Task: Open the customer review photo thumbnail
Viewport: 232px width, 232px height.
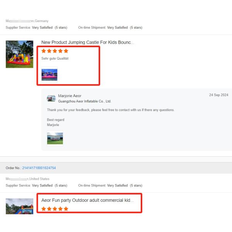Action: 49,75
